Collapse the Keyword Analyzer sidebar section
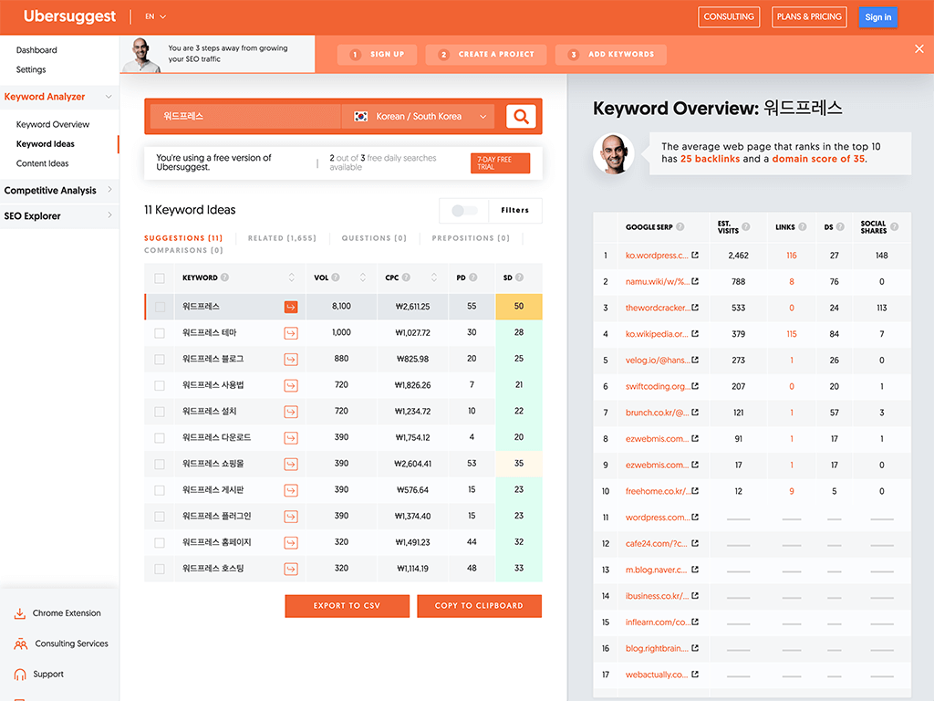Image resolution: width=934 pixels, height=701 pixels. click(x=109, y=97)
